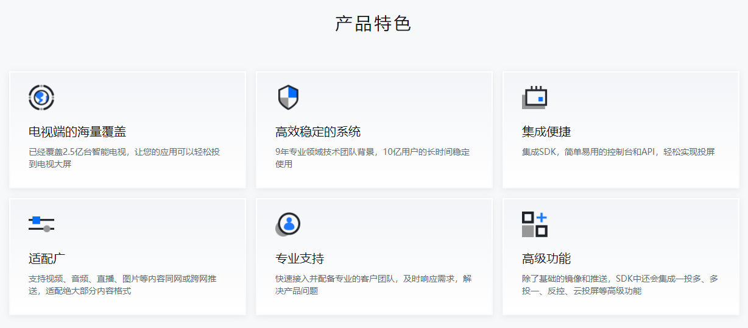Click the 云投屏等高级功能 text
This screenshot has width=748, height=328.
pos(607,291)
